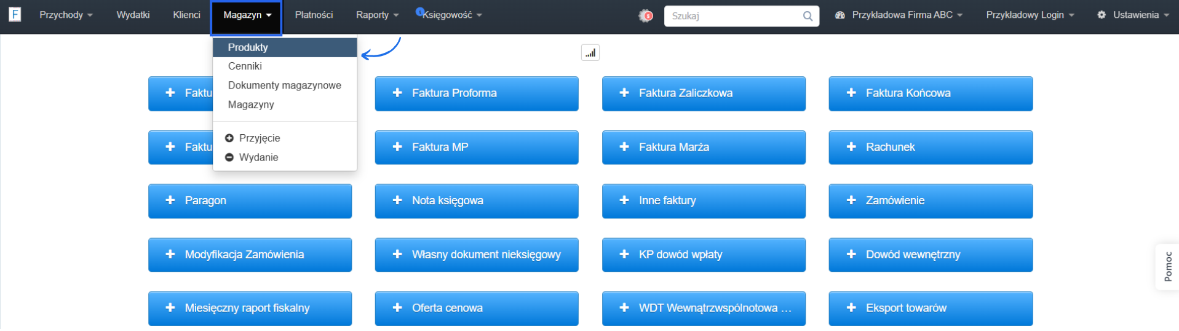Screen dimensions: 1179x331
Task: Click the plus icon on Paragon button
Action: (x=170, y=201)
